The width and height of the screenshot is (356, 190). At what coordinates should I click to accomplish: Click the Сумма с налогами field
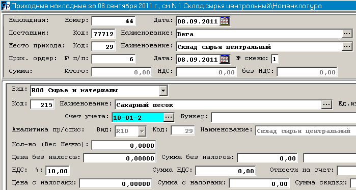click(x=259, y=183)
